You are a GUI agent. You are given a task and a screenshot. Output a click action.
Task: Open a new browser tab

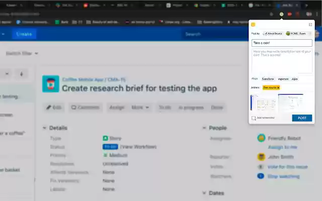pos(306,6)
